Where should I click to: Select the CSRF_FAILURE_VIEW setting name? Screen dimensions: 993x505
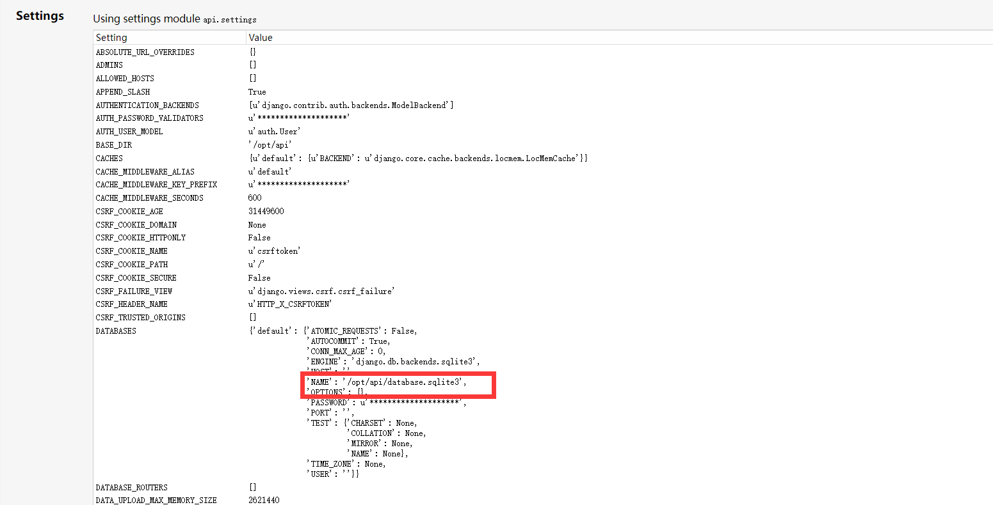[x=134, y=291]
